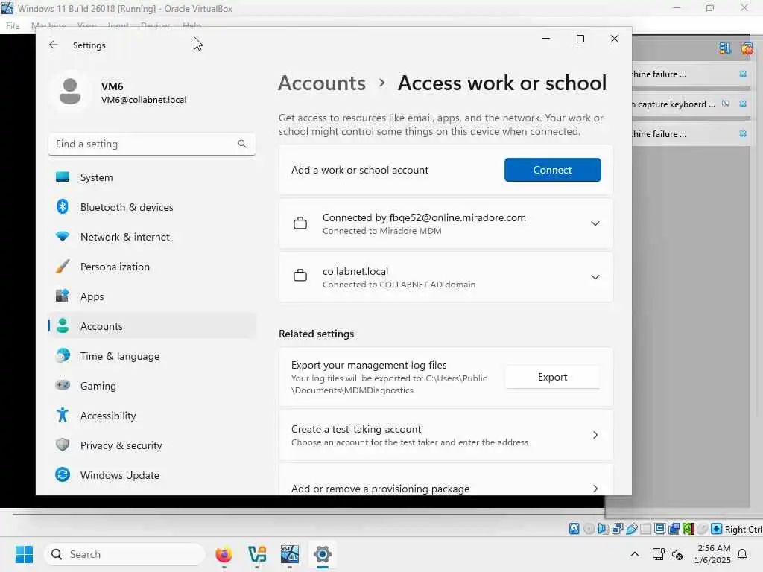Click the VirtualBox CPU status indicator
The height and width of the screenshot is (572, 763).
pos(688,529)
